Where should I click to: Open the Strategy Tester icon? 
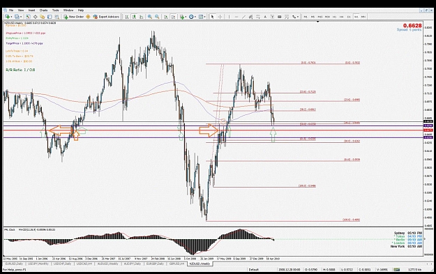[x=57, y=17]
